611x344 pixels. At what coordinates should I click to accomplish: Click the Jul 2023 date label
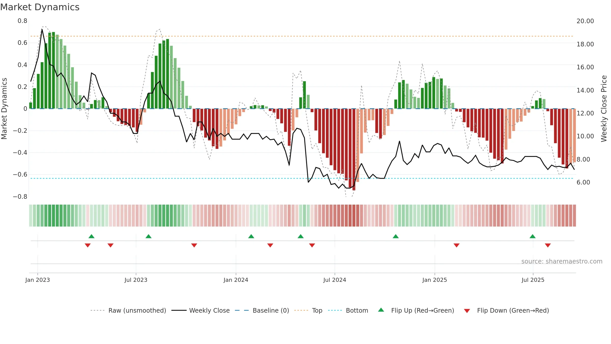[136, 280]
